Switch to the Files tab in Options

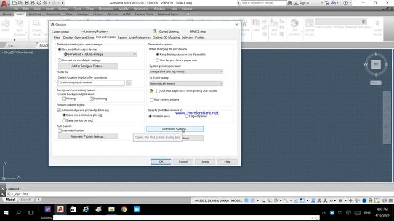click(x=57, y=37)
